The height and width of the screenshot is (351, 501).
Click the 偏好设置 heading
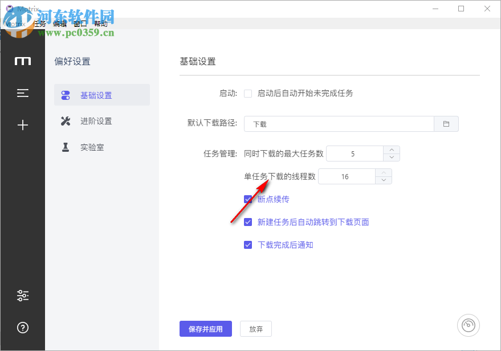click(x=72, y=62)
